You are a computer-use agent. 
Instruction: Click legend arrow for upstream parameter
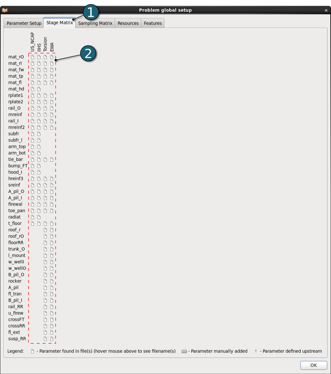[256, 351]
